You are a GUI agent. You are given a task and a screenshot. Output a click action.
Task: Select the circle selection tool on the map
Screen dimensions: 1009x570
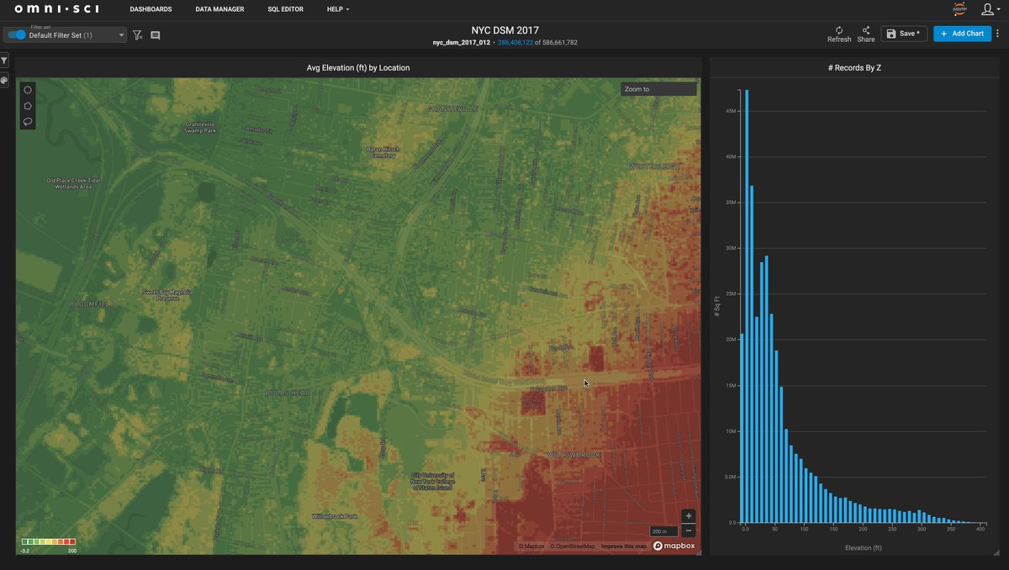[x=28, y=90]
